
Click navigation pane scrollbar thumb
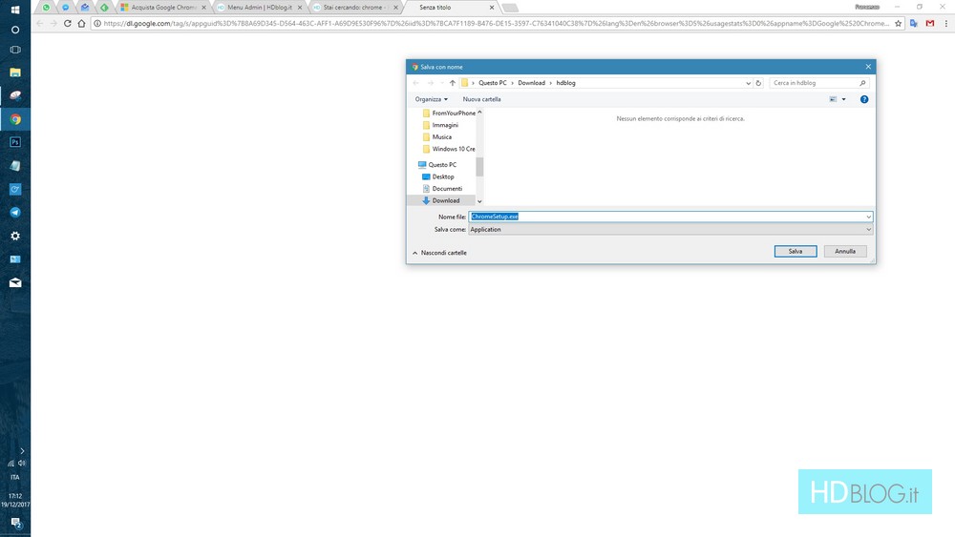pos(480,167)
